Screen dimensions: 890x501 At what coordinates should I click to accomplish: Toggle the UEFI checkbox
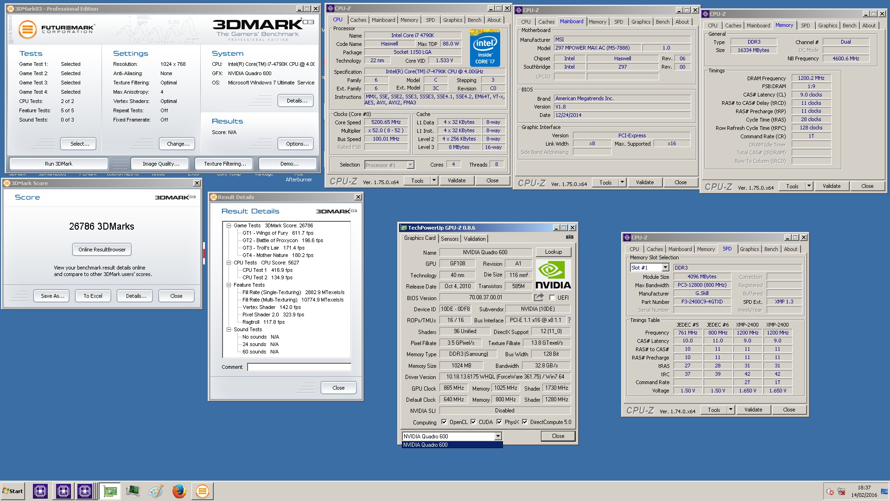552,298
